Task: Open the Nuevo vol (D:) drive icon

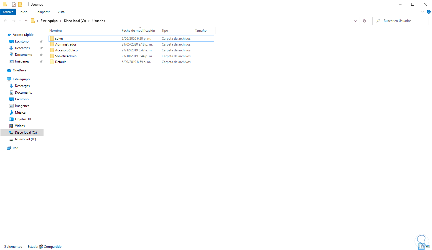Action: click(x=11, y=139)
